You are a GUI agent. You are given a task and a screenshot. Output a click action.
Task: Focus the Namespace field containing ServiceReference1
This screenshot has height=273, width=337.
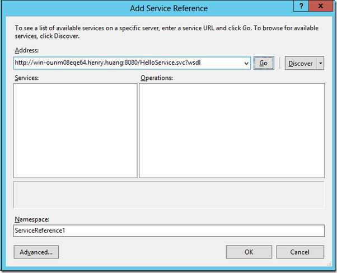click(168, 231)
